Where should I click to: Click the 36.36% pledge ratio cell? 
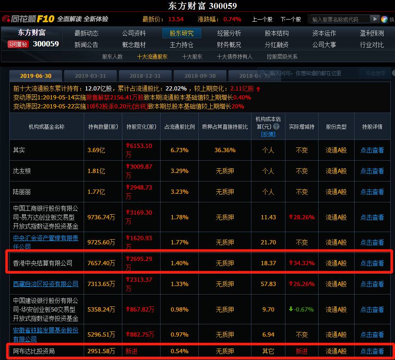[225, 150]
